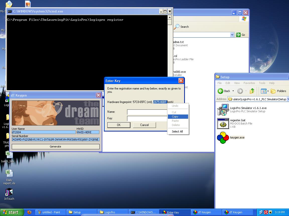Close the Enter Key dialog
The width and height of the screenshot is (289, 216).
point(181,81)
